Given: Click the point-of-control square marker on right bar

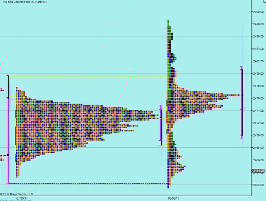Looking at the screenshot, I should (x=242, y=95).
